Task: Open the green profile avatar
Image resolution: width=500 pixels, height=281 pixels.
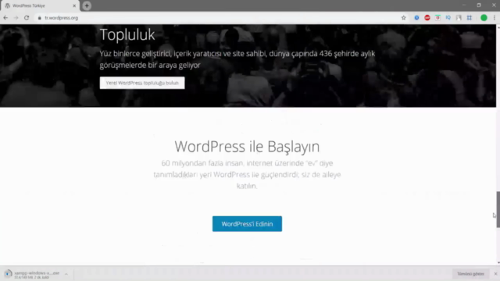Action: pos(484,18)
